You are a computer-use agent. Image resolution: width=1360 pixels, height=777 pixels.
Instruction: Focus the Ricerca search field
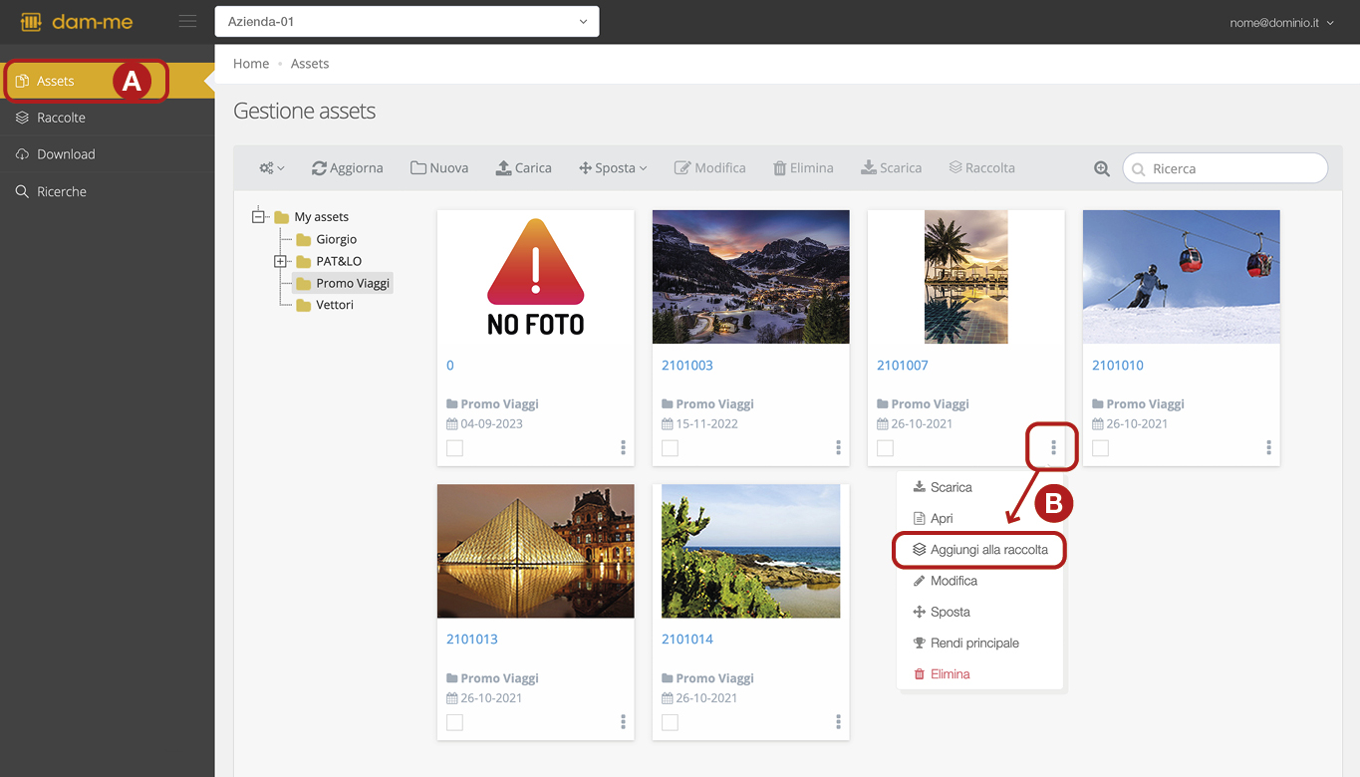click(x=1225, y=168)
